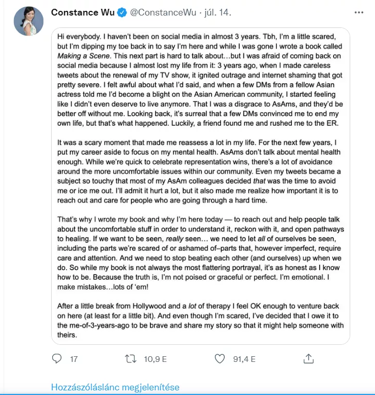Click the like count 91,4 E
The image size is (375, 395).
(x=244, y=359)
